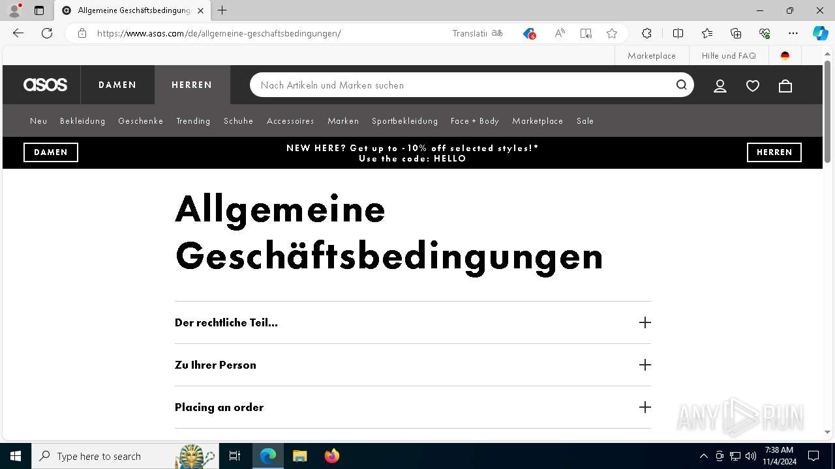
Task: Open the ASOS account profile icon
Action: tap(720, 85)
